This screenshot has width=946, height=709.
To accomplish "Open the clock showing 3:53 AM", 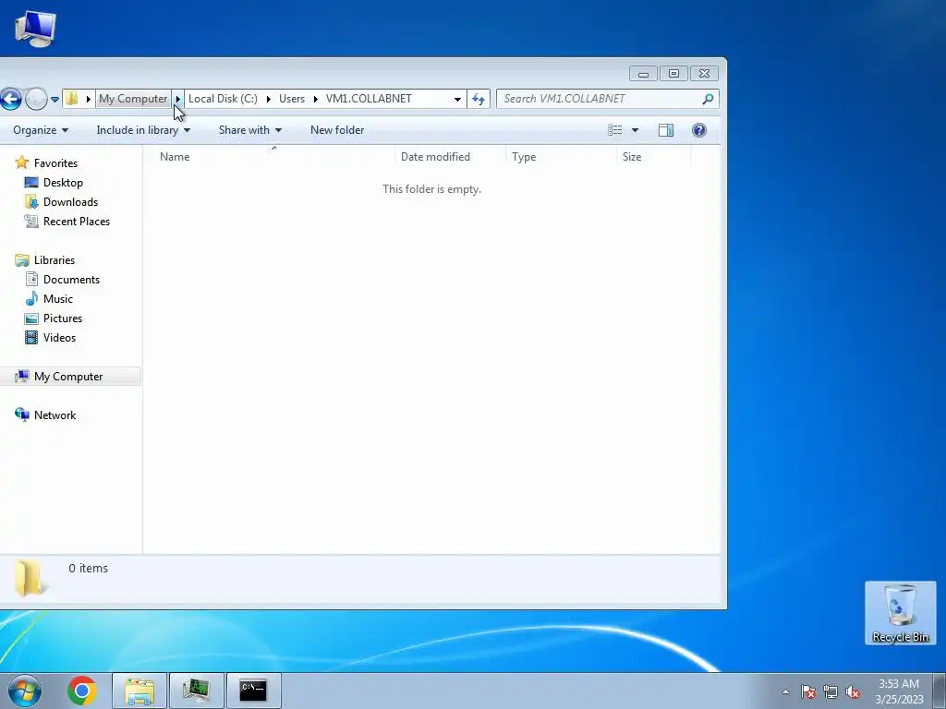I will pos(899,691).
